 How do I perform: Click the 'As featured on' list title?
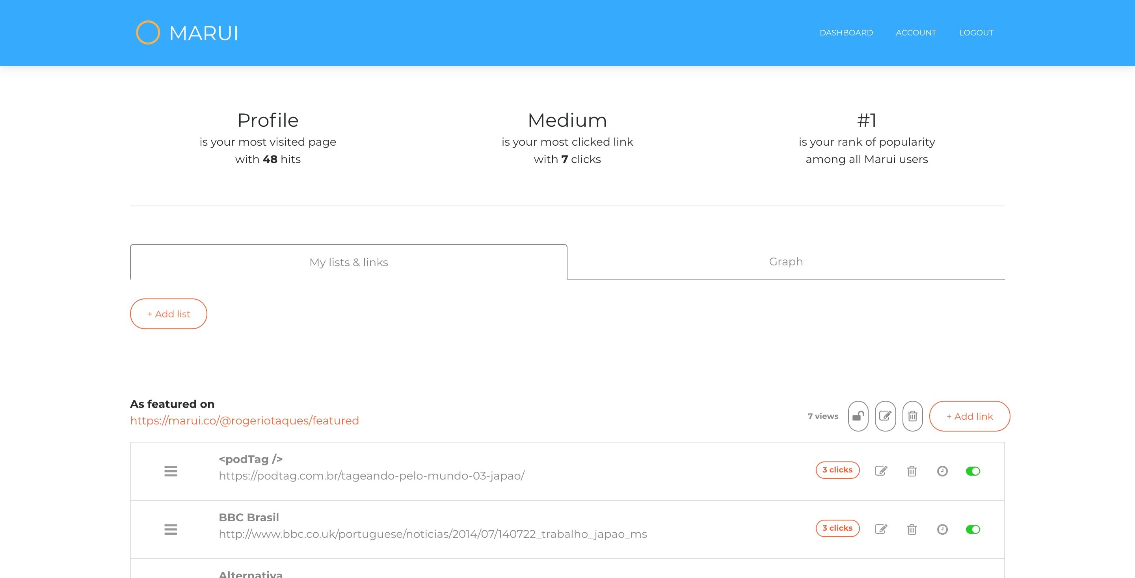172,404
